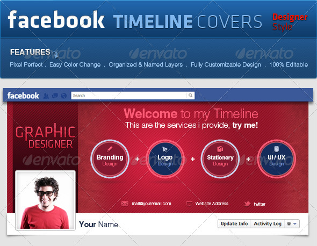
Task: Open the Website Address link
Action: 212,204
